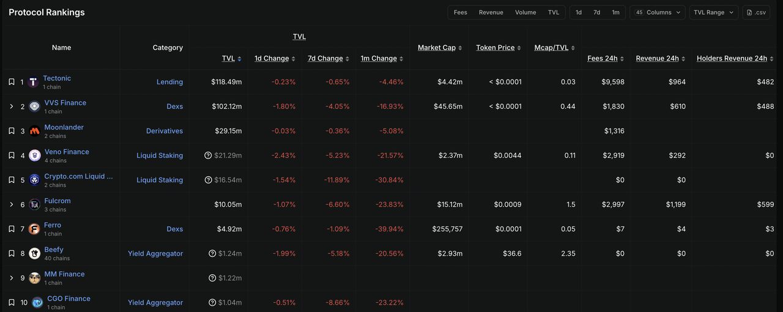Toggle the Fees metric filter

tap(461, 12)
